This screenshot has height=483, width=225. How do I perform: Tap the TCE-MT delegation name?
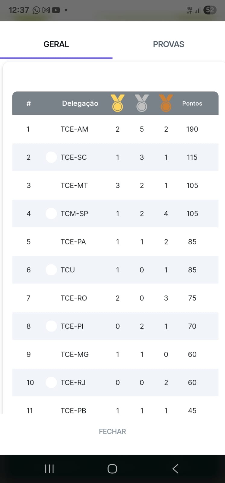74,185
